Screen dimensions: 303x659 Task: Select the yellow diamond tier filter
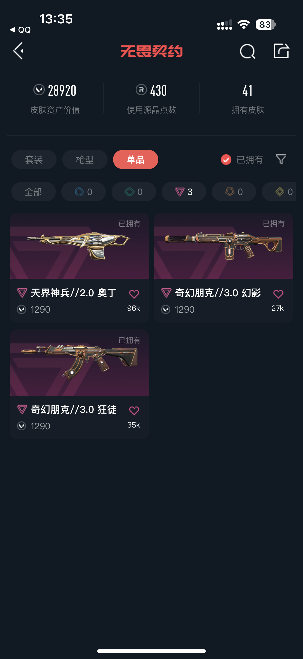279,192
